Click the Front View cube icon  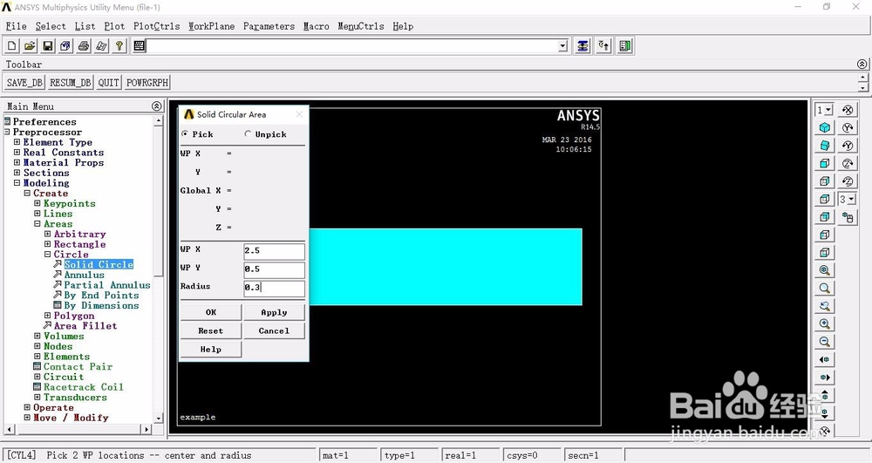click(824, 163)
